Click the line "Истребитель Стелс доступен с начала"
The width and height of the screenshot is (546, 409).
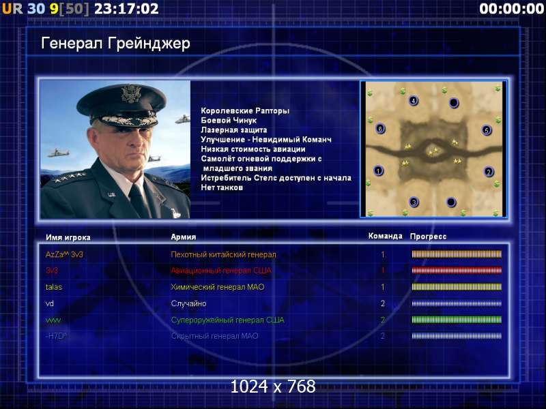click(276, 178)
